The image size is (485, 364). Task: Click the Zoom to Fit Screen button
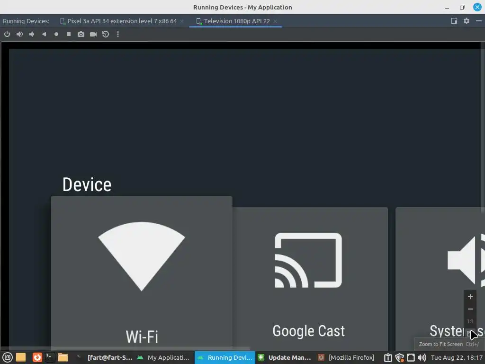point(469,333)
